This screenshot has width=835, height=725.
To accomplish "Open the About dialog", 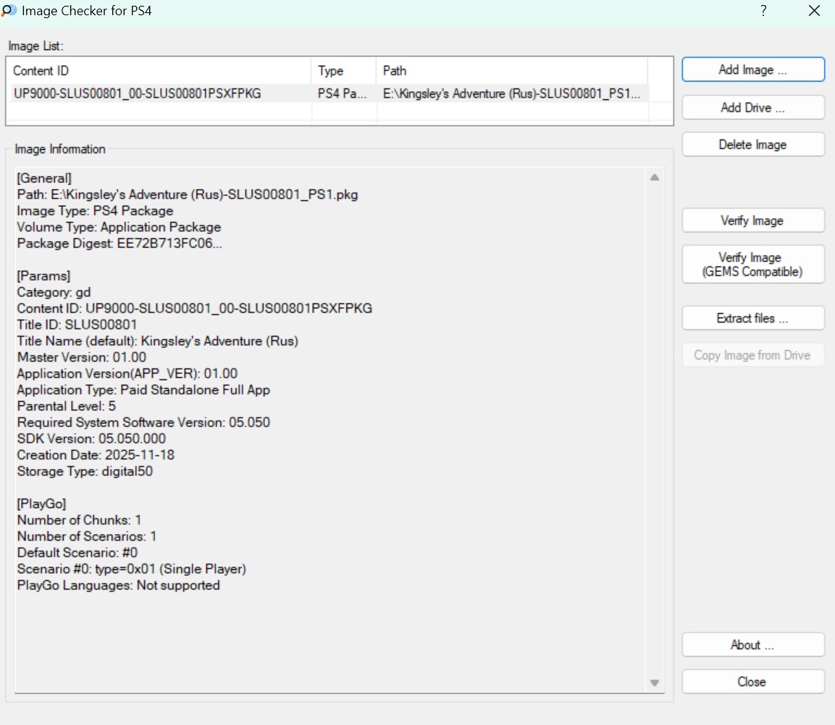I will click(752, 645).
